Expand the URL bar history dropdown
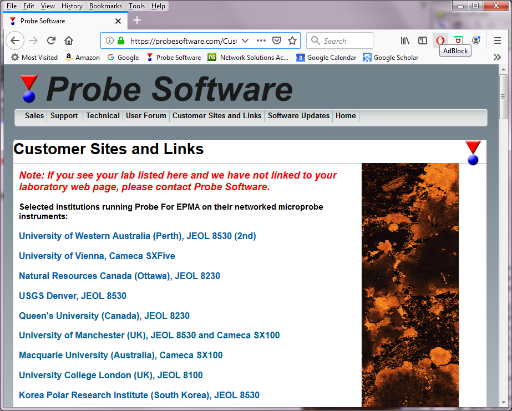 pyautogui.click(x=245, y=40)
